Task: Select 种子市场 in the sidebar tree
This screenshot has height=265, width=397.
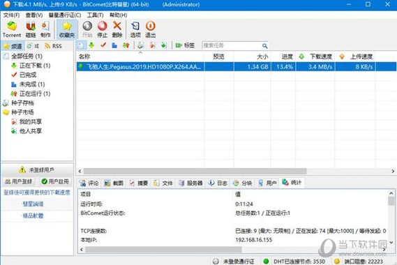Action: [22, 112]
